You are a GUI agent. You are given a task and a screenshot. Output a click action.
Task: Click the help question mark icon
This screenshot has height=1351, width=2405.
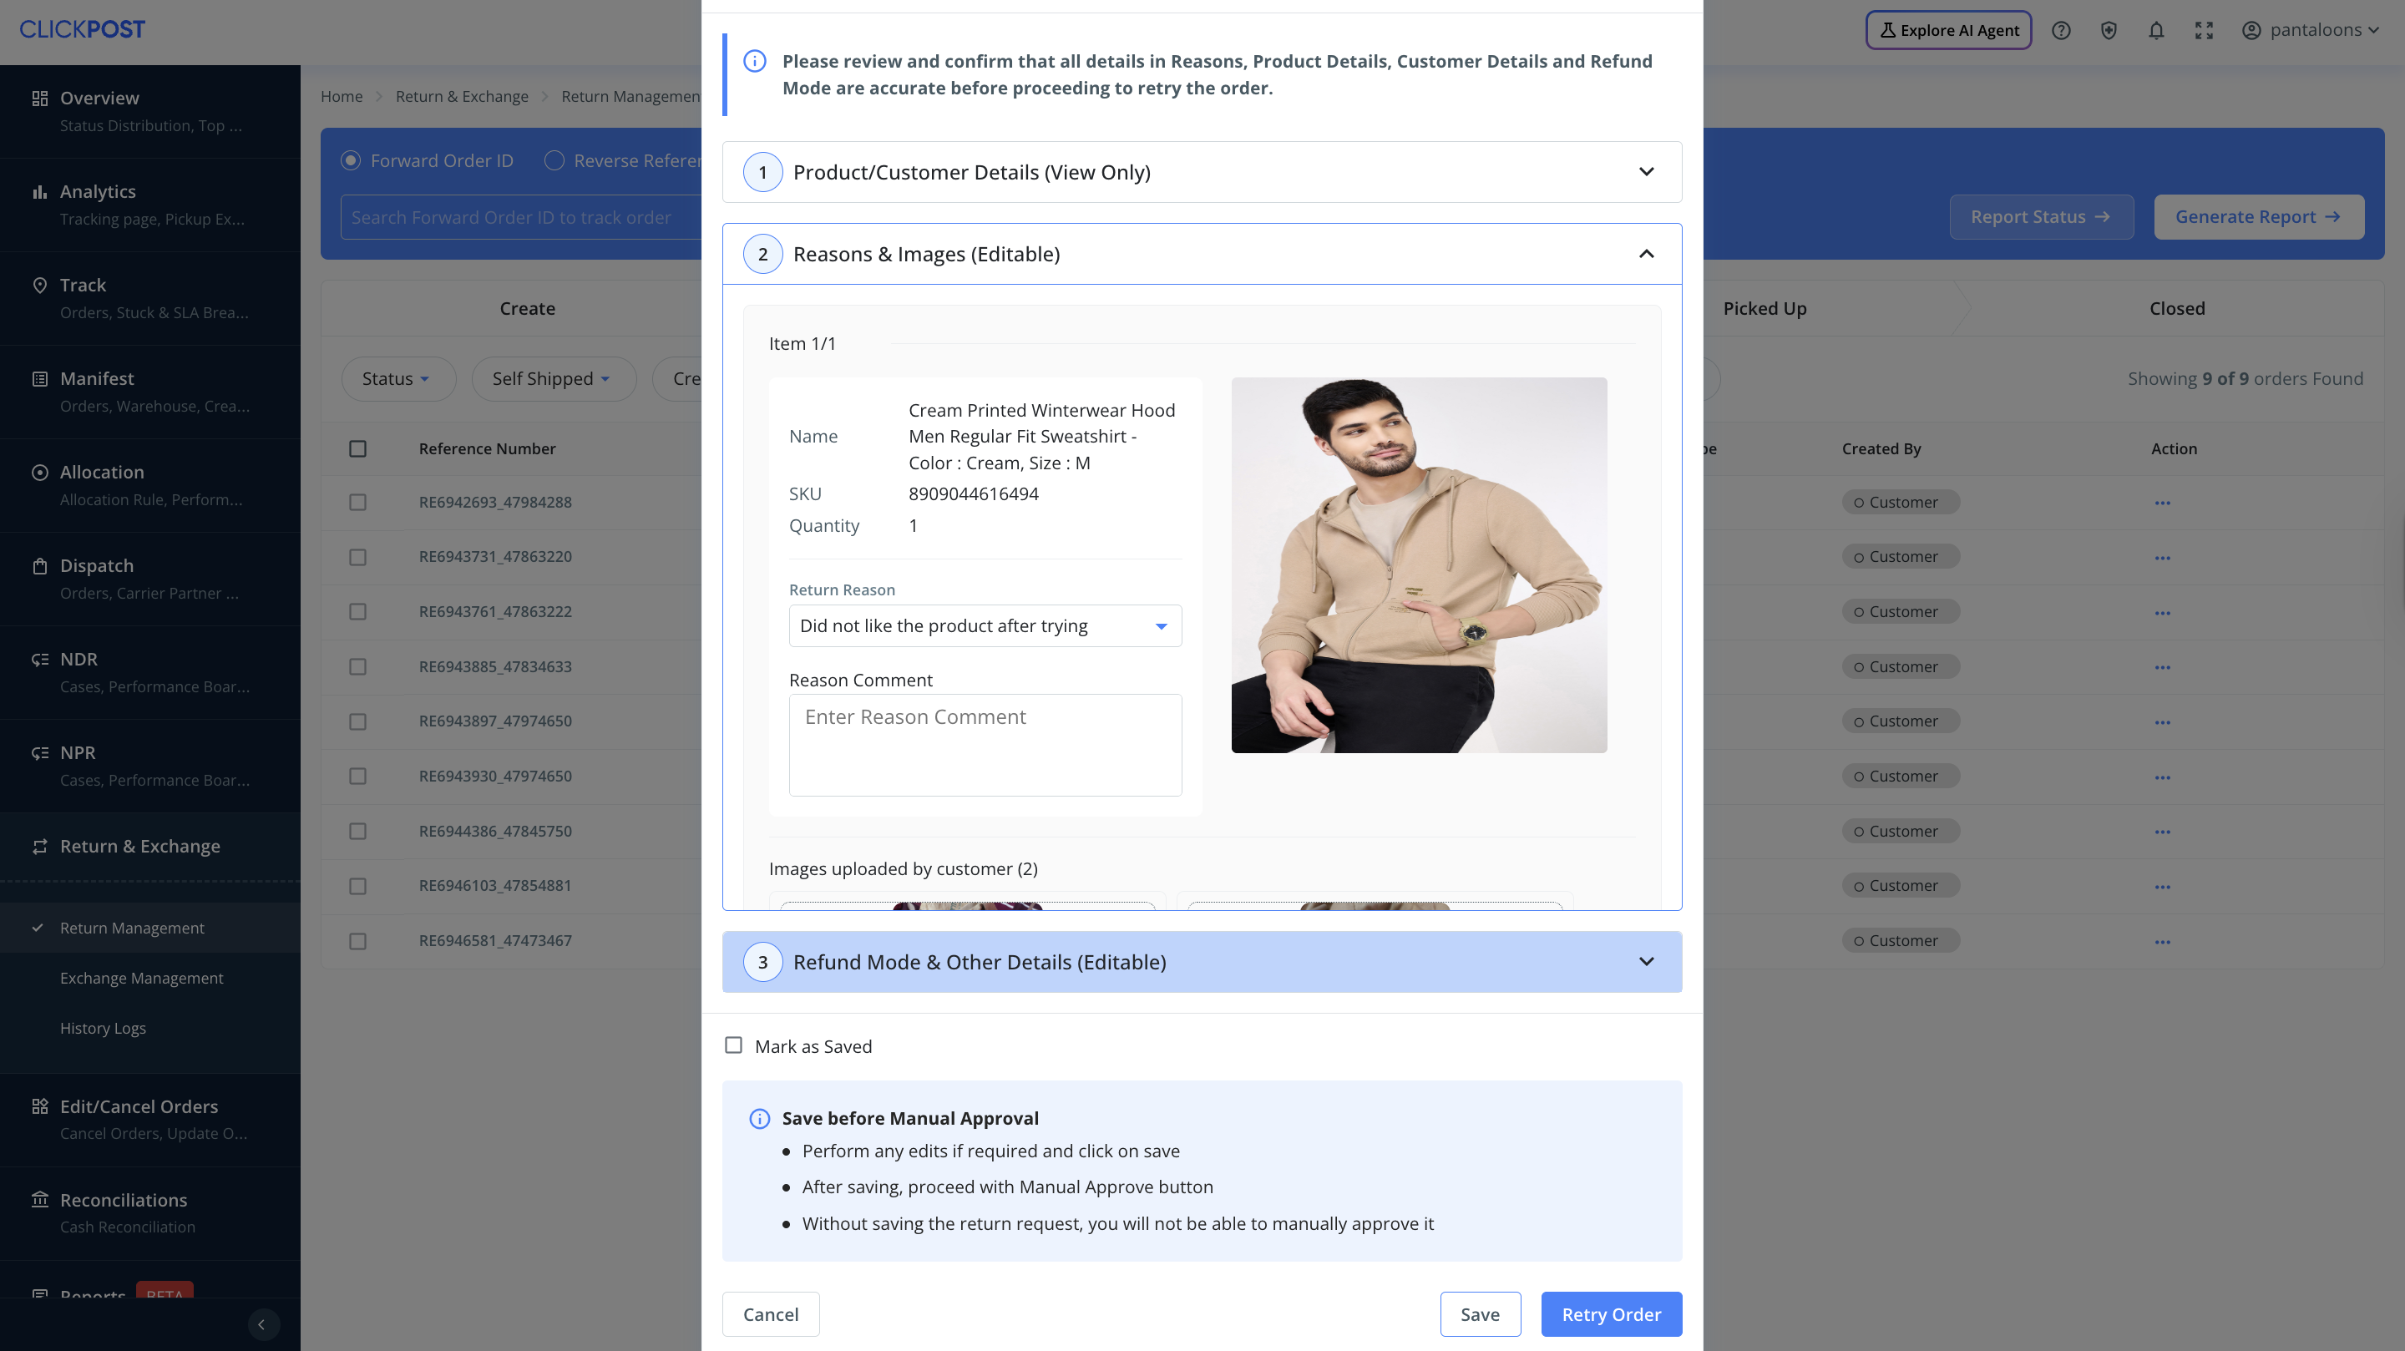coord(2060,30)
